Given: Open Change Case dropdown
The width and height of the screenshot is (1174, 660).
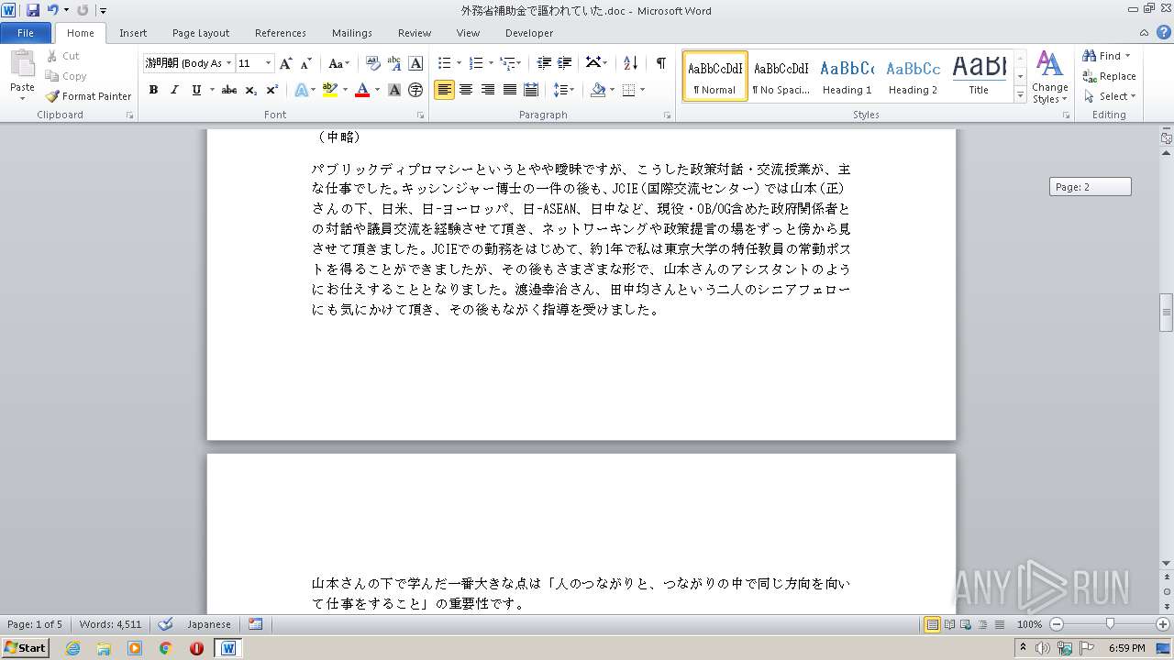Looking at the screenshot, I should pyautogui.click(x=338, y=63).
